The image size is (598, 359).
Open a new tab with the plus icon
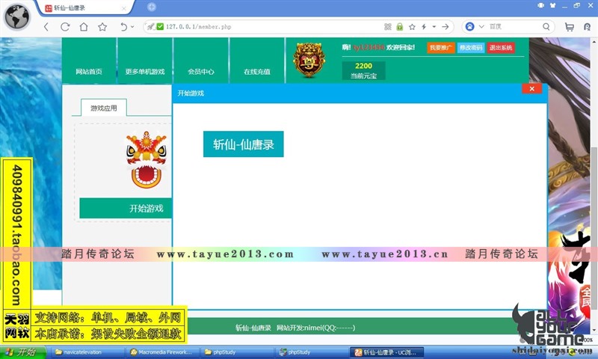[x=152, y=7]
